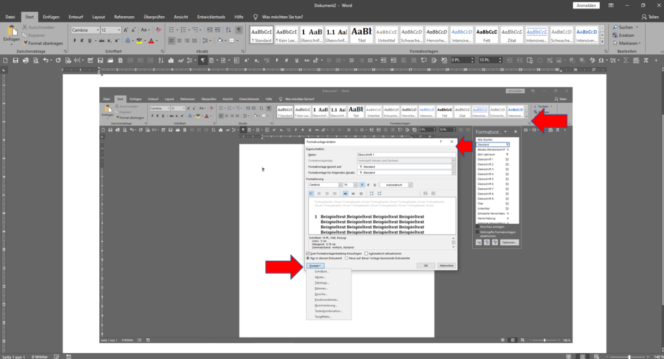Click the Teilen share button
664x359 pixels.
[650, 17]
